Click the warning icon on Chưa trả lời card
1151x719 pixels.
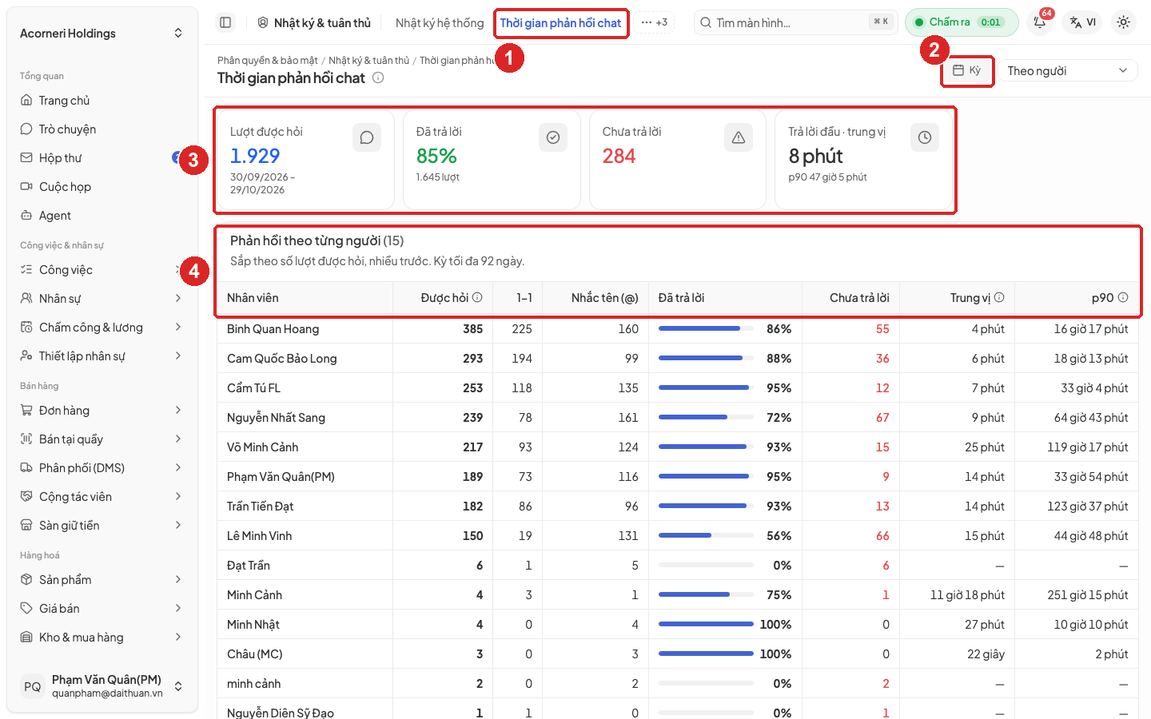click(739, 137)
